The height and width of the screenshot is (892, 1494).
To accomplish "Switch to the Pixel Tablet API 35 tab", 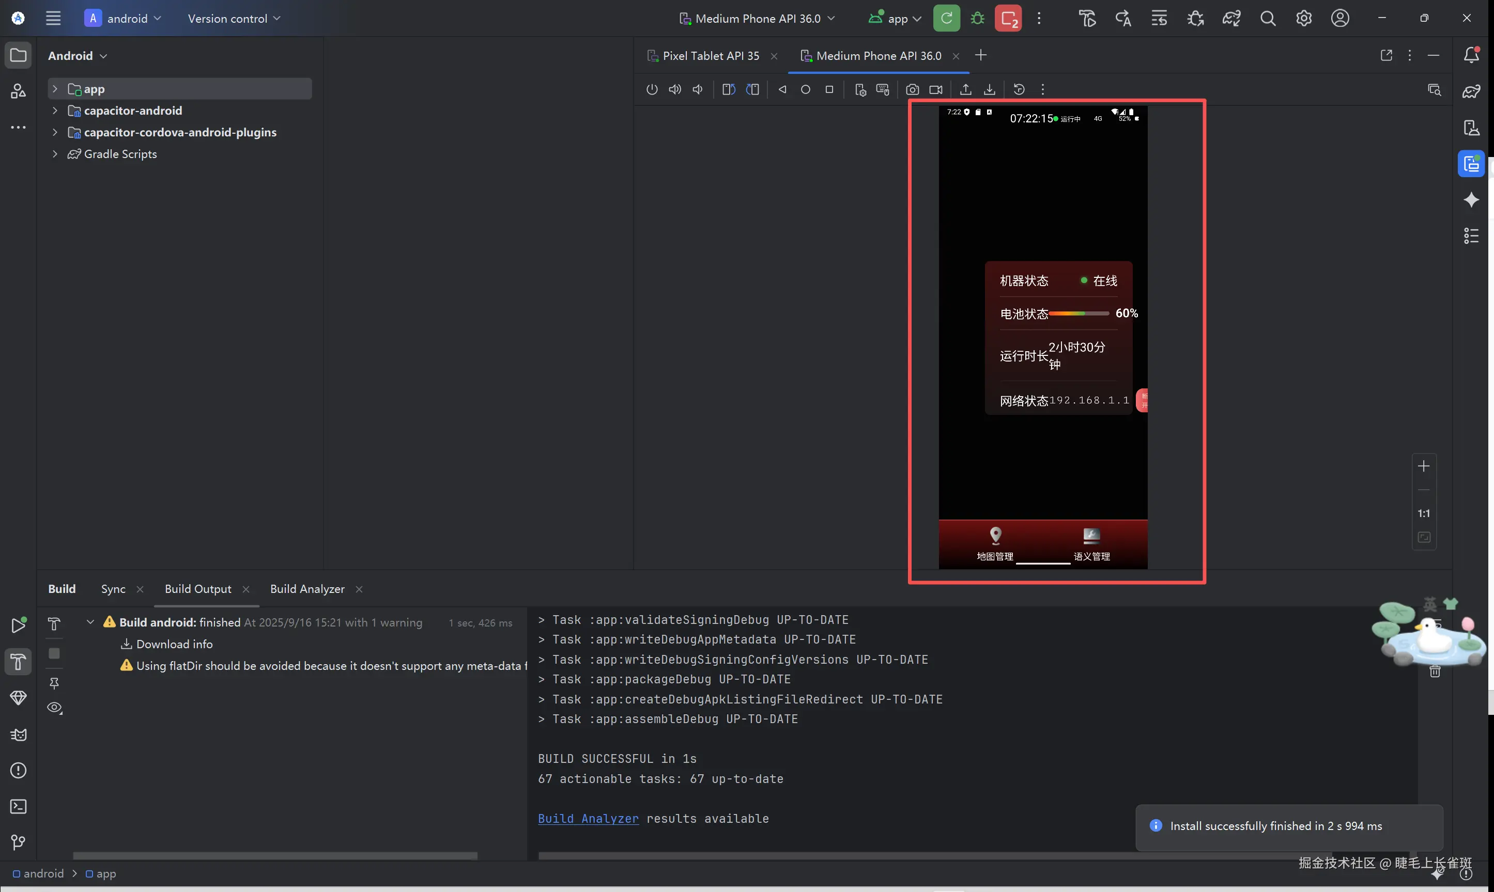I will tap(710, 55).
